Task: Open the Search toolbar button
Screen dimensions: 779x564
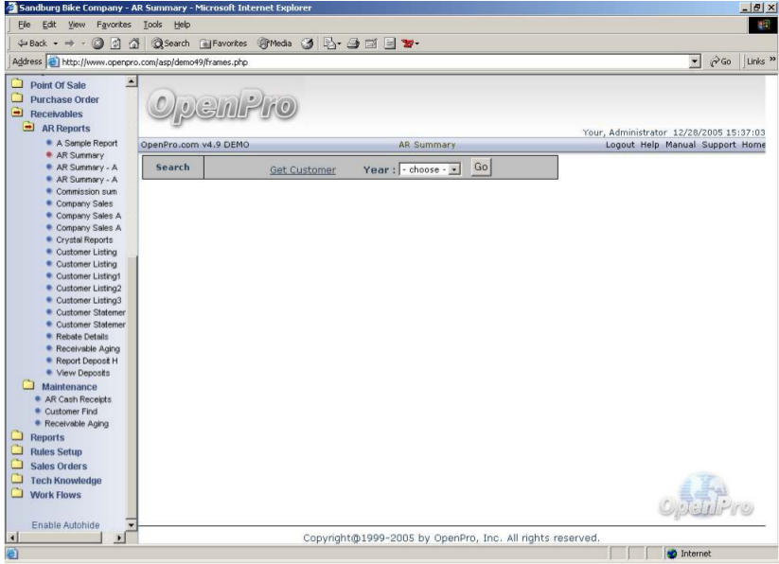Action: tap(171, 43)
